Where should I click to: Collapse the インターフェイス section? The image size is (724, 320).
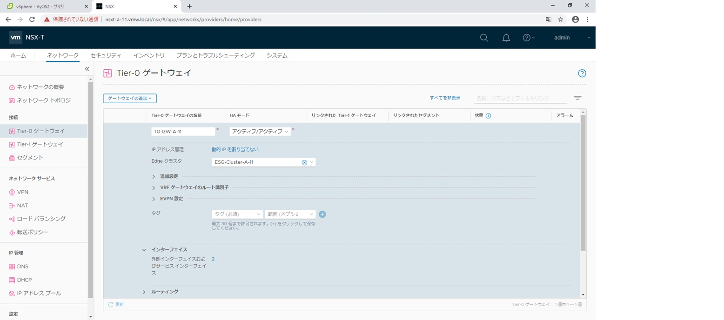[144, 250]
